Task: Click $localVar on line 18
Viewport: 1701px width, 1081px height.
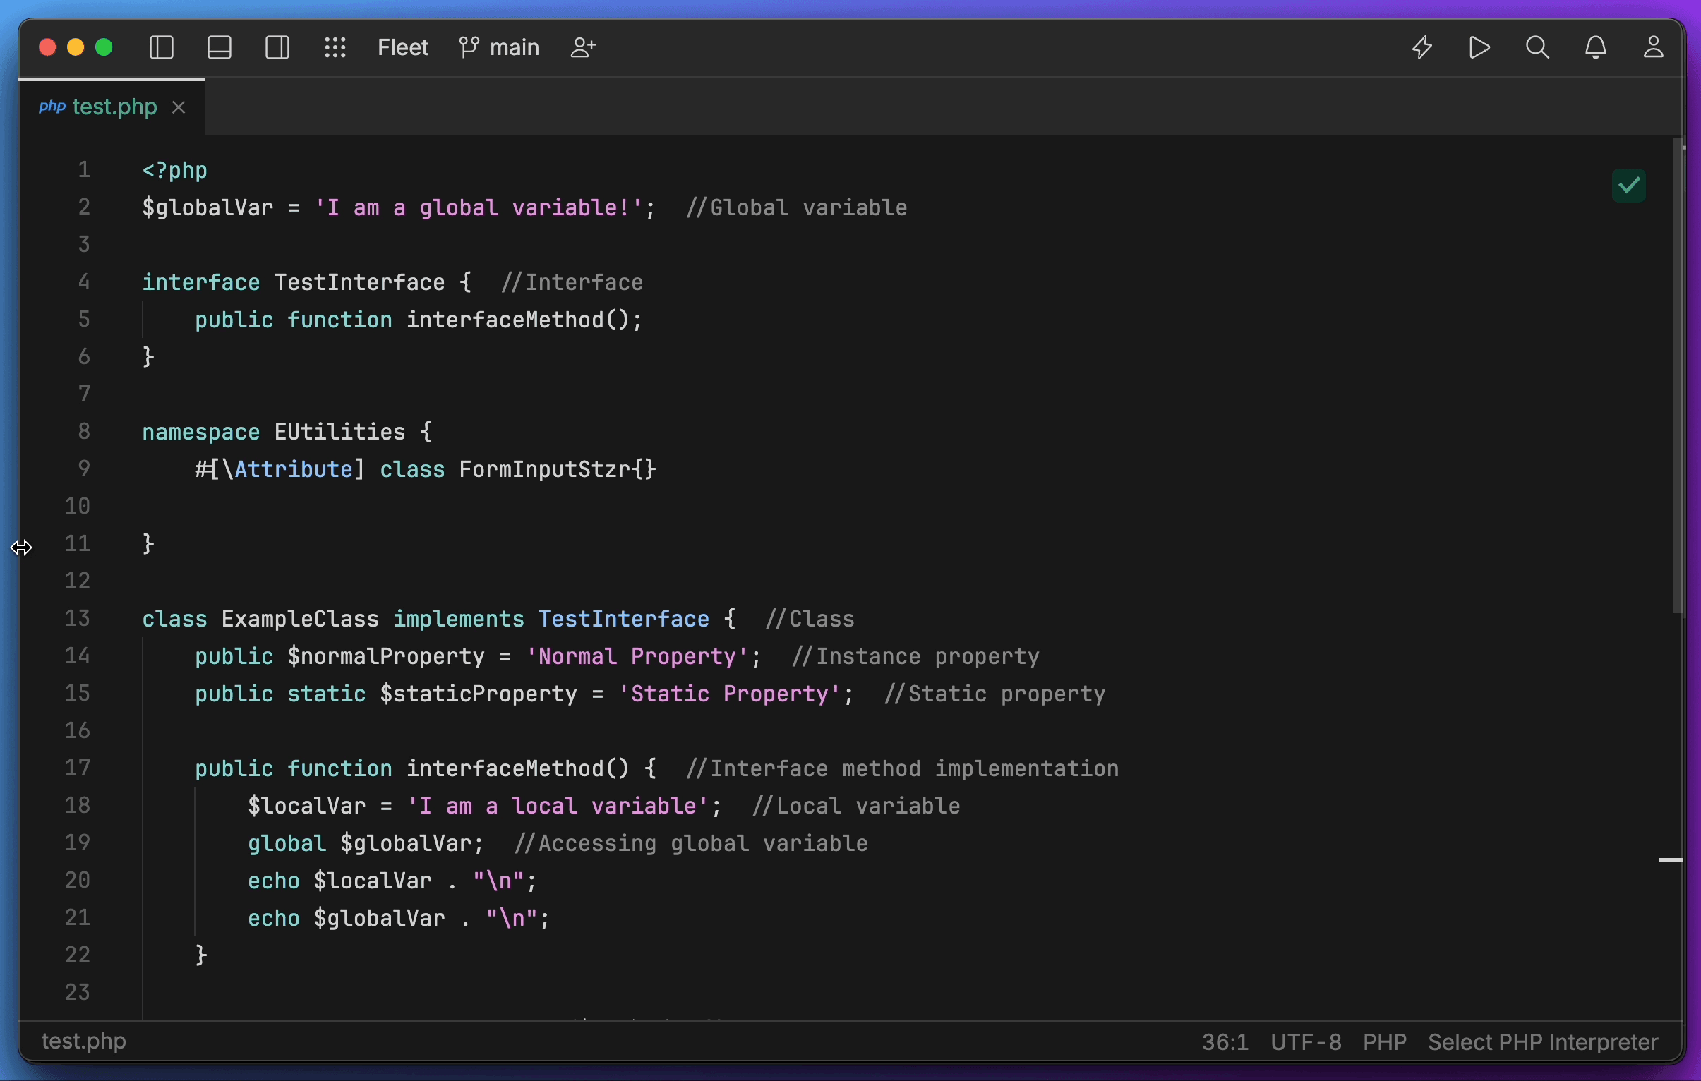Action: click(x=306, y=807)
